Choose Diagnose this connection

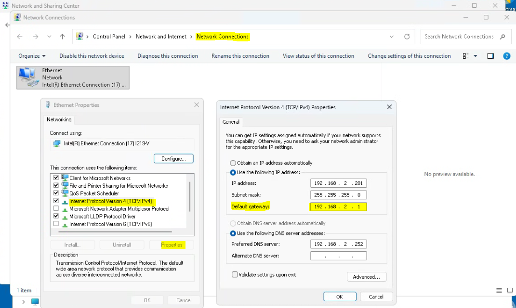168,56
